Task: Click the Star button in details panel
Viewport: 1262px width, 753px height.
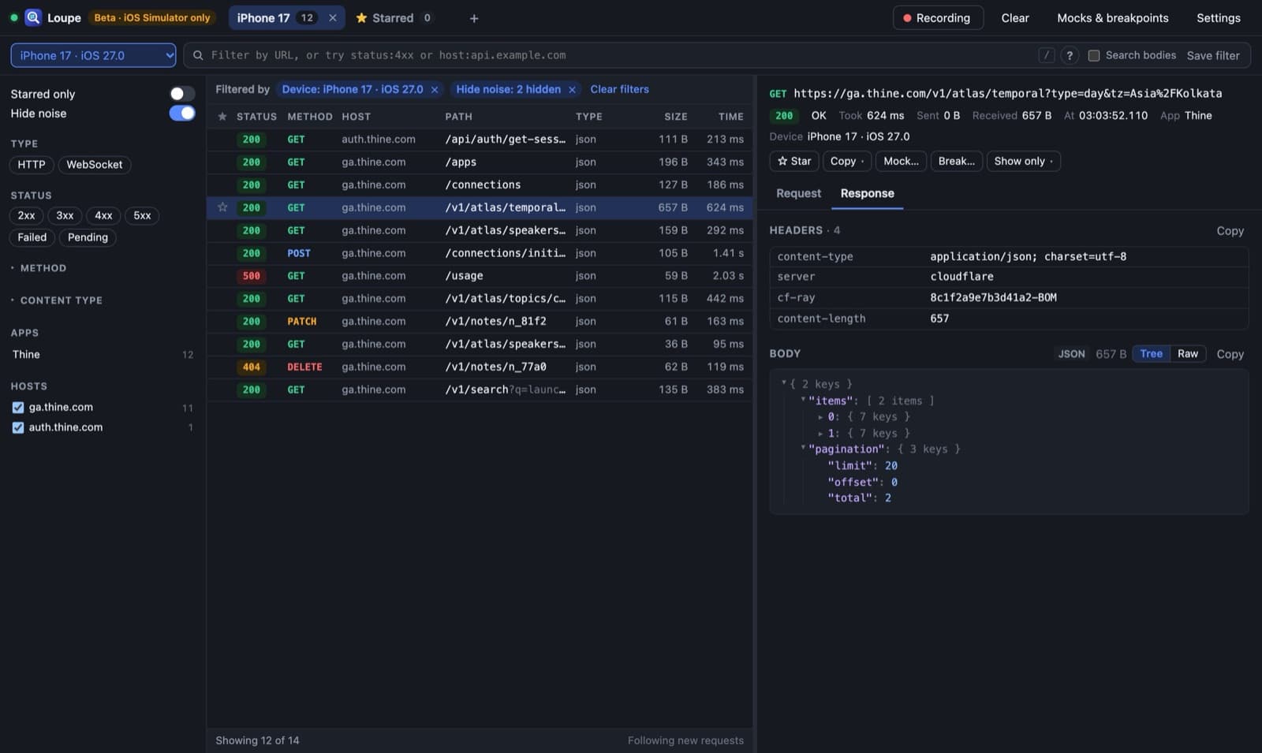Action: 793,161
